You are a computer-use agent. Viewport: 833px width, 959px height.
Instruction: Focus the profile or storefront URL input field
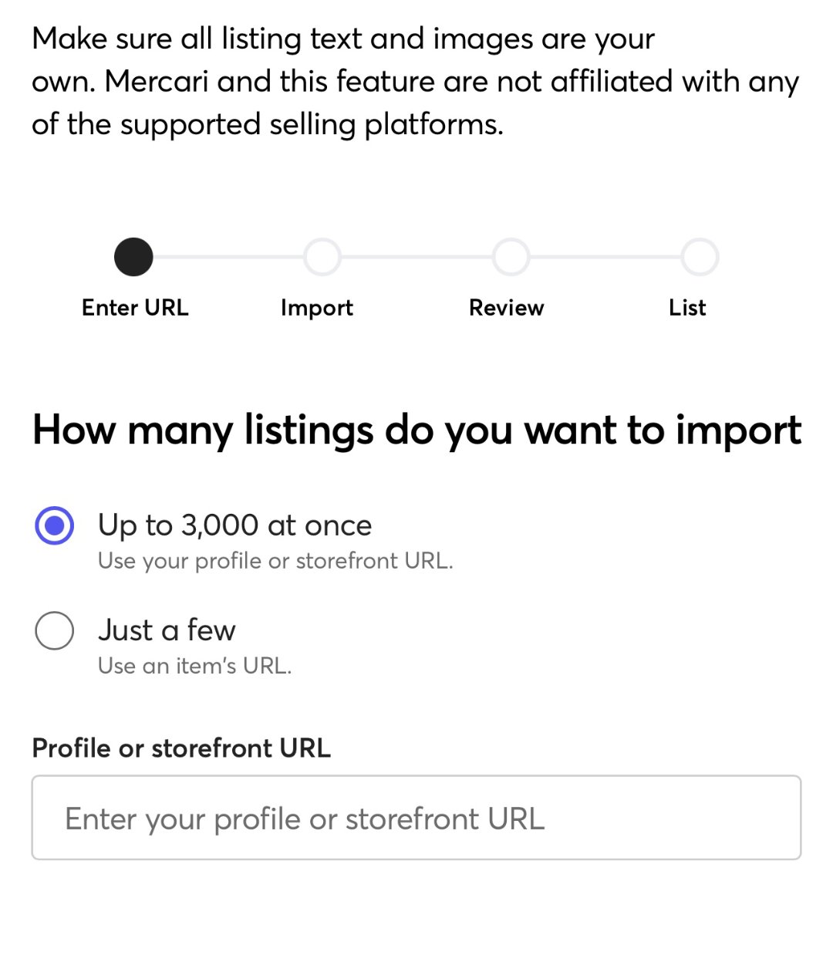(x=416, y=818)
